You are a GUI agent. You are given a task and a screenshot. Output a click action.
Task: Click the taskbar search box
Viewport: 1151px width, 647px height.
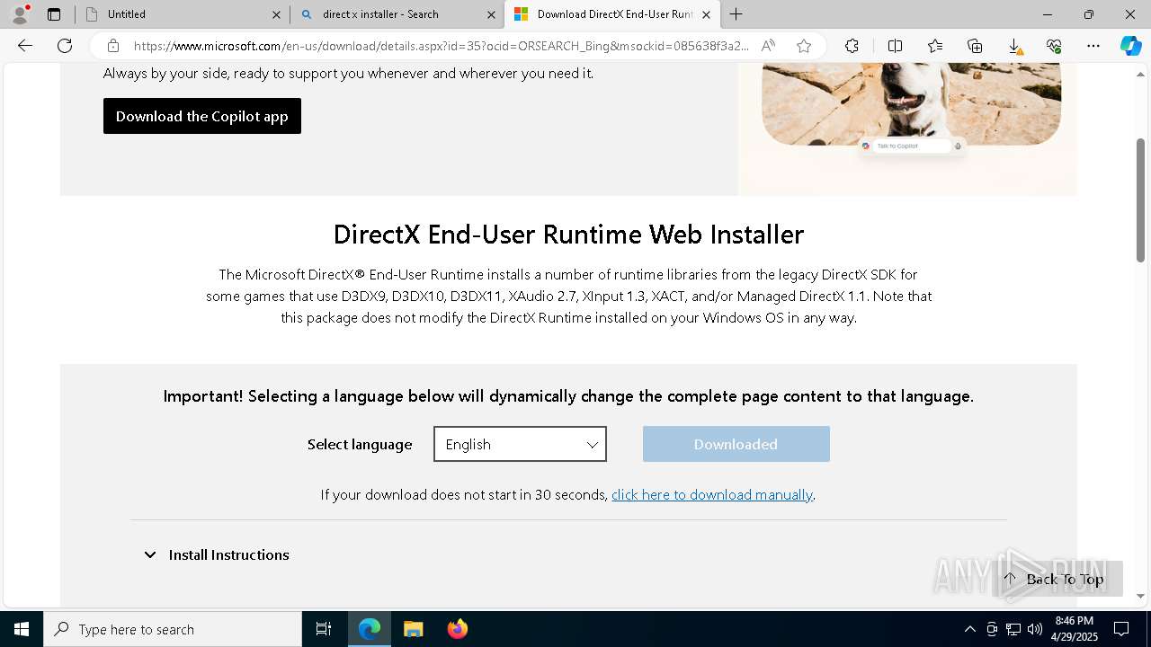coord(173,629)
